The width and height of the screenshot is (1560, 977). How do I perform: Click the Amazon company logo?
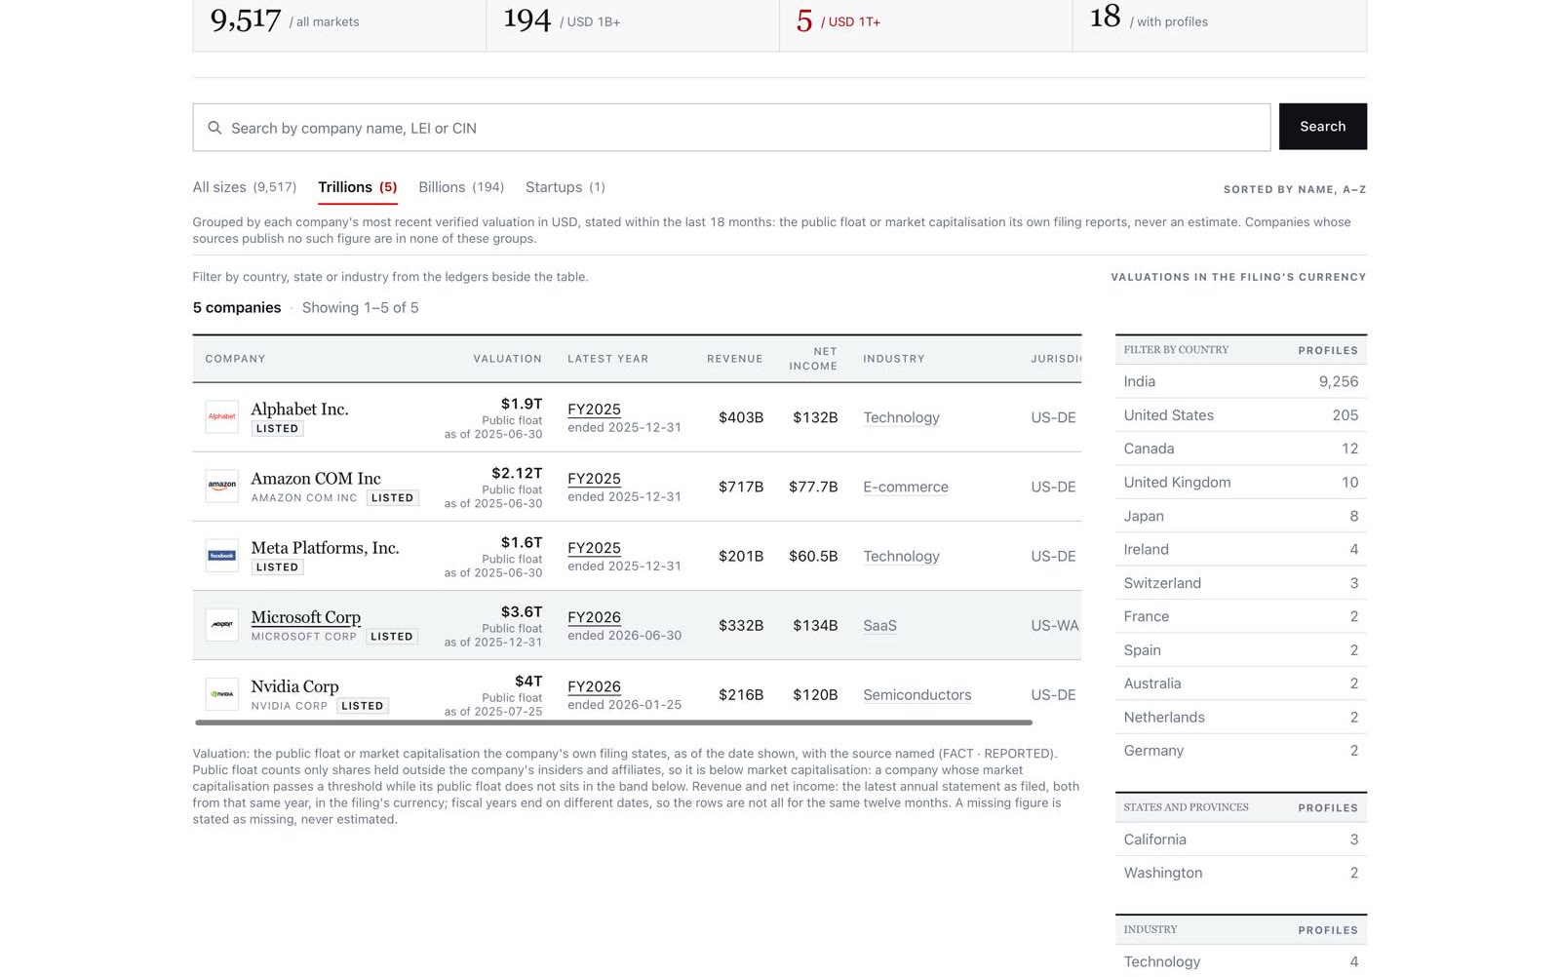221,487
